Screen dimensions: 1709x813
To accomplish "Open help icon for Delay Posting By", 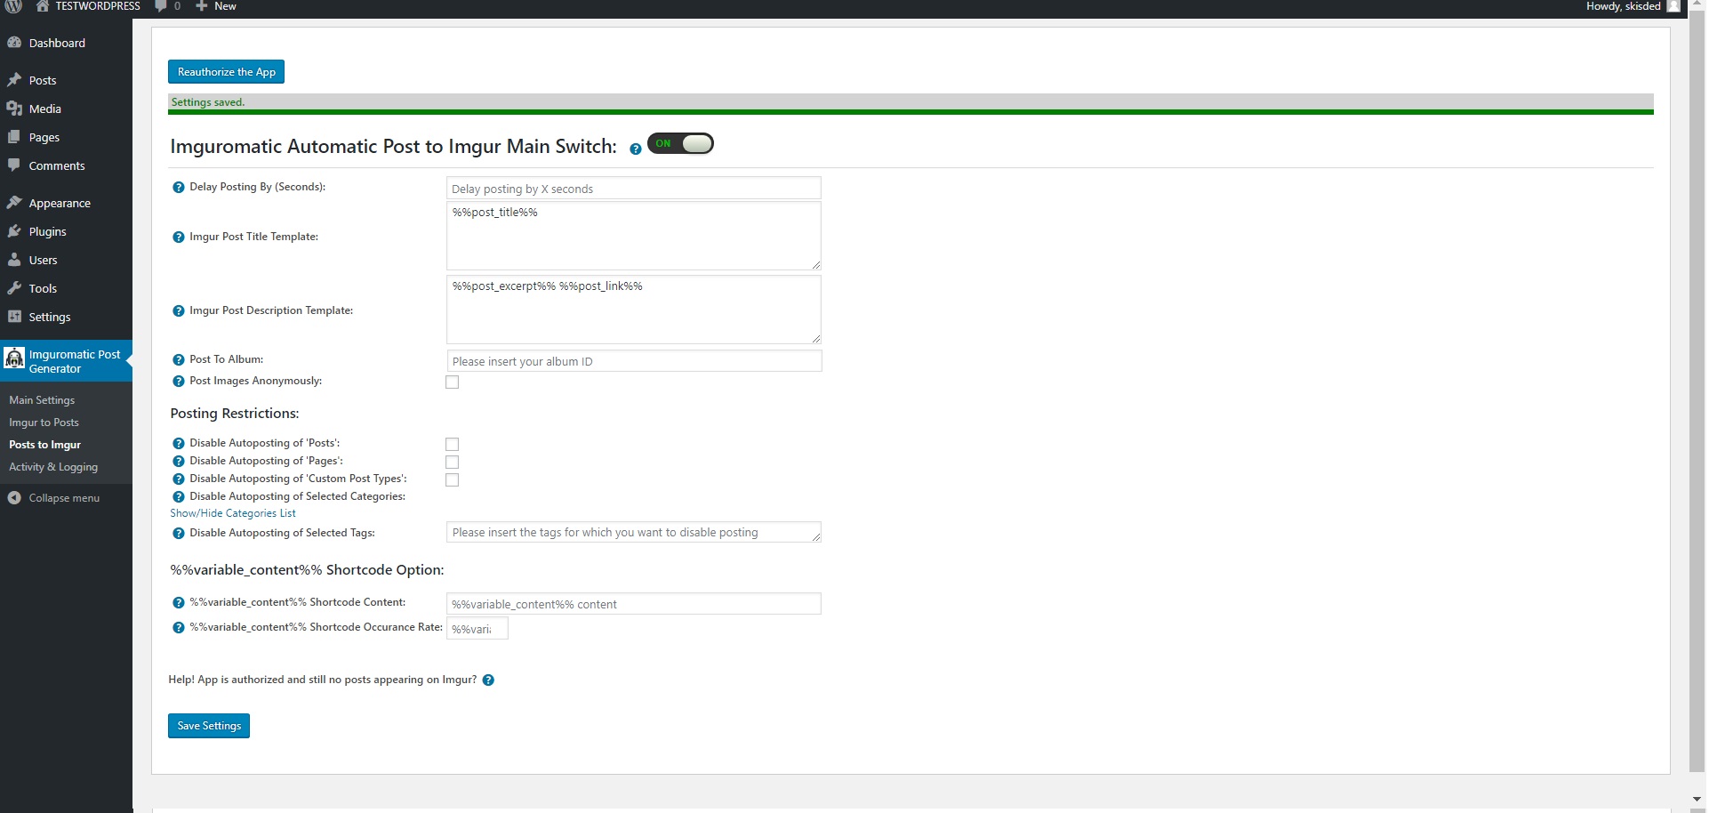I will click(179, 188).
